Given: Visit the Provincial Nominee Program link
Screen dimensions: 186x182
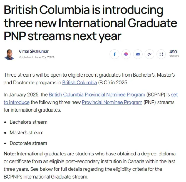Looking at the screenshot, I should click(112, 102).
